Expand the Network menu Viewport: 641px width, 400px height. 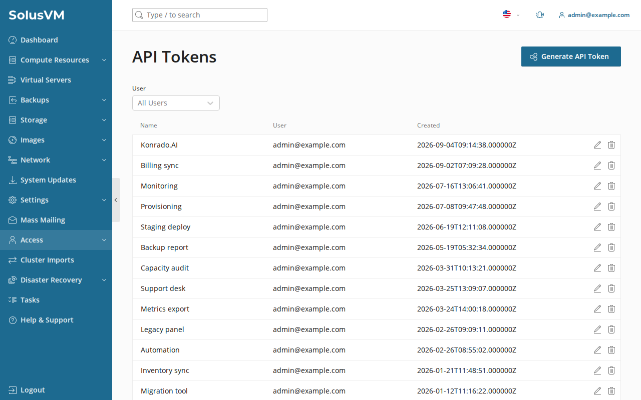(x=56, y=160)
